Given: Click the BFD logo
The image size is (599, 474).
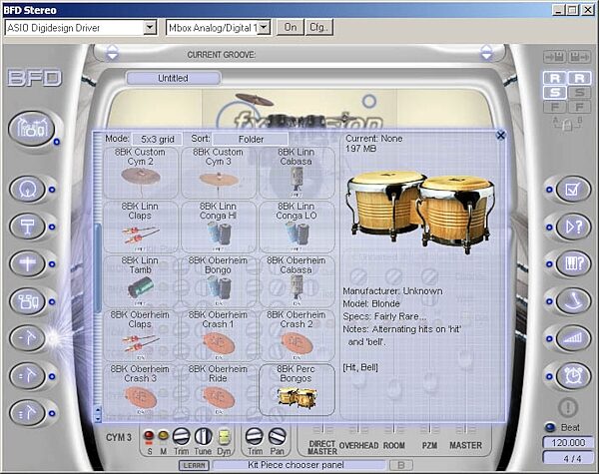Looking at the screenshot, I should tap(34, 78).
